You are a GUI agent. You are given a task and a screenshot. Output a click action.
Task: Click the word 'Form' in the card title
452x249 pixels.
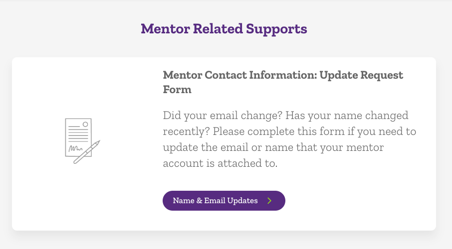(x=177, y=90)
